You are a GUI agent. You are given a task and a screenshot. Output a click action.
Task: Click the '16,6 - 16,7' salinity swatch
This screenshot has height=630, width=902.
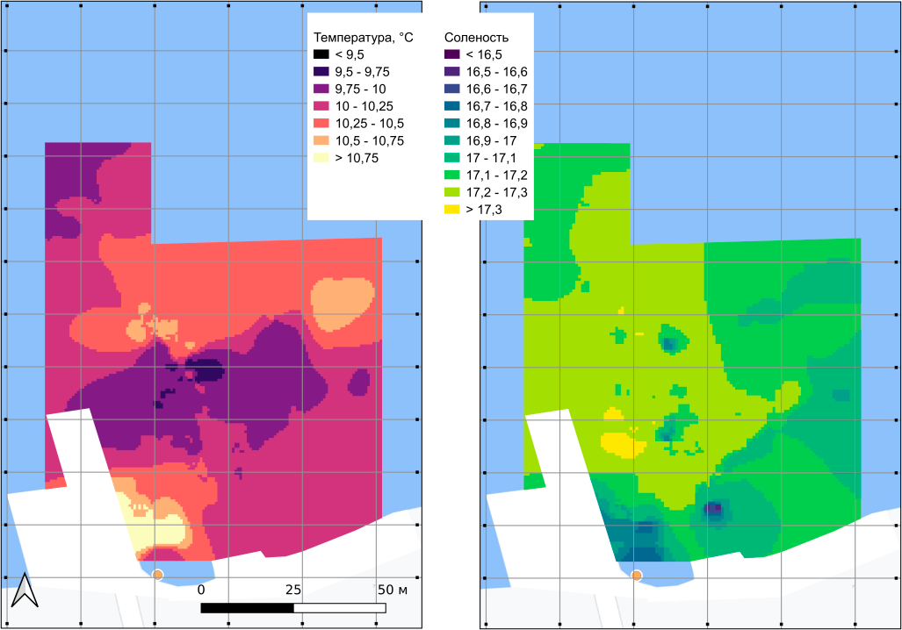click(x=453, y=89)
